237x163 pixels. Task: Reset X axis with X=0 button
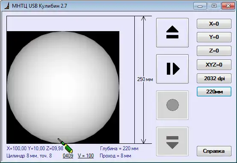[x=214, y=23]
